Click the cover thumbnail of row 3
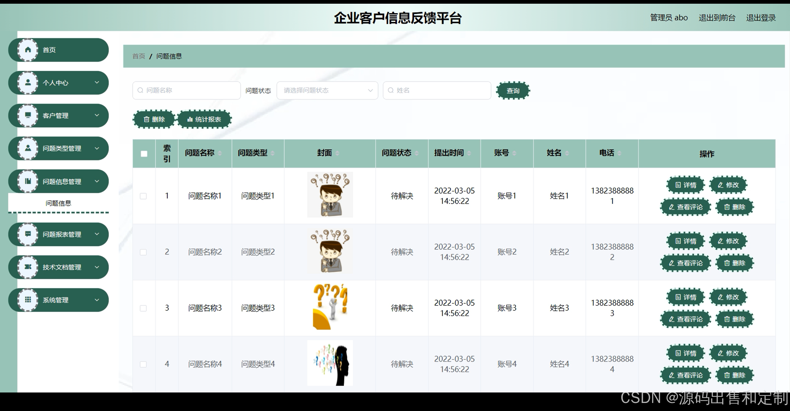Viewport: 790px width, 411px height. 330,307
